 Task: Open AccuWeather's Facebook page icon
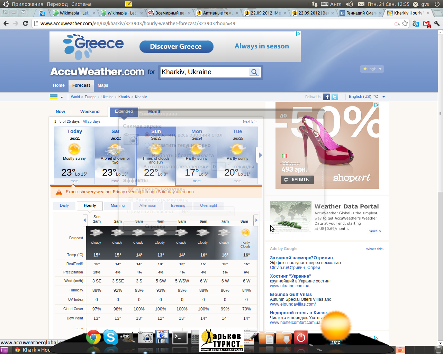tap(326, 97)
